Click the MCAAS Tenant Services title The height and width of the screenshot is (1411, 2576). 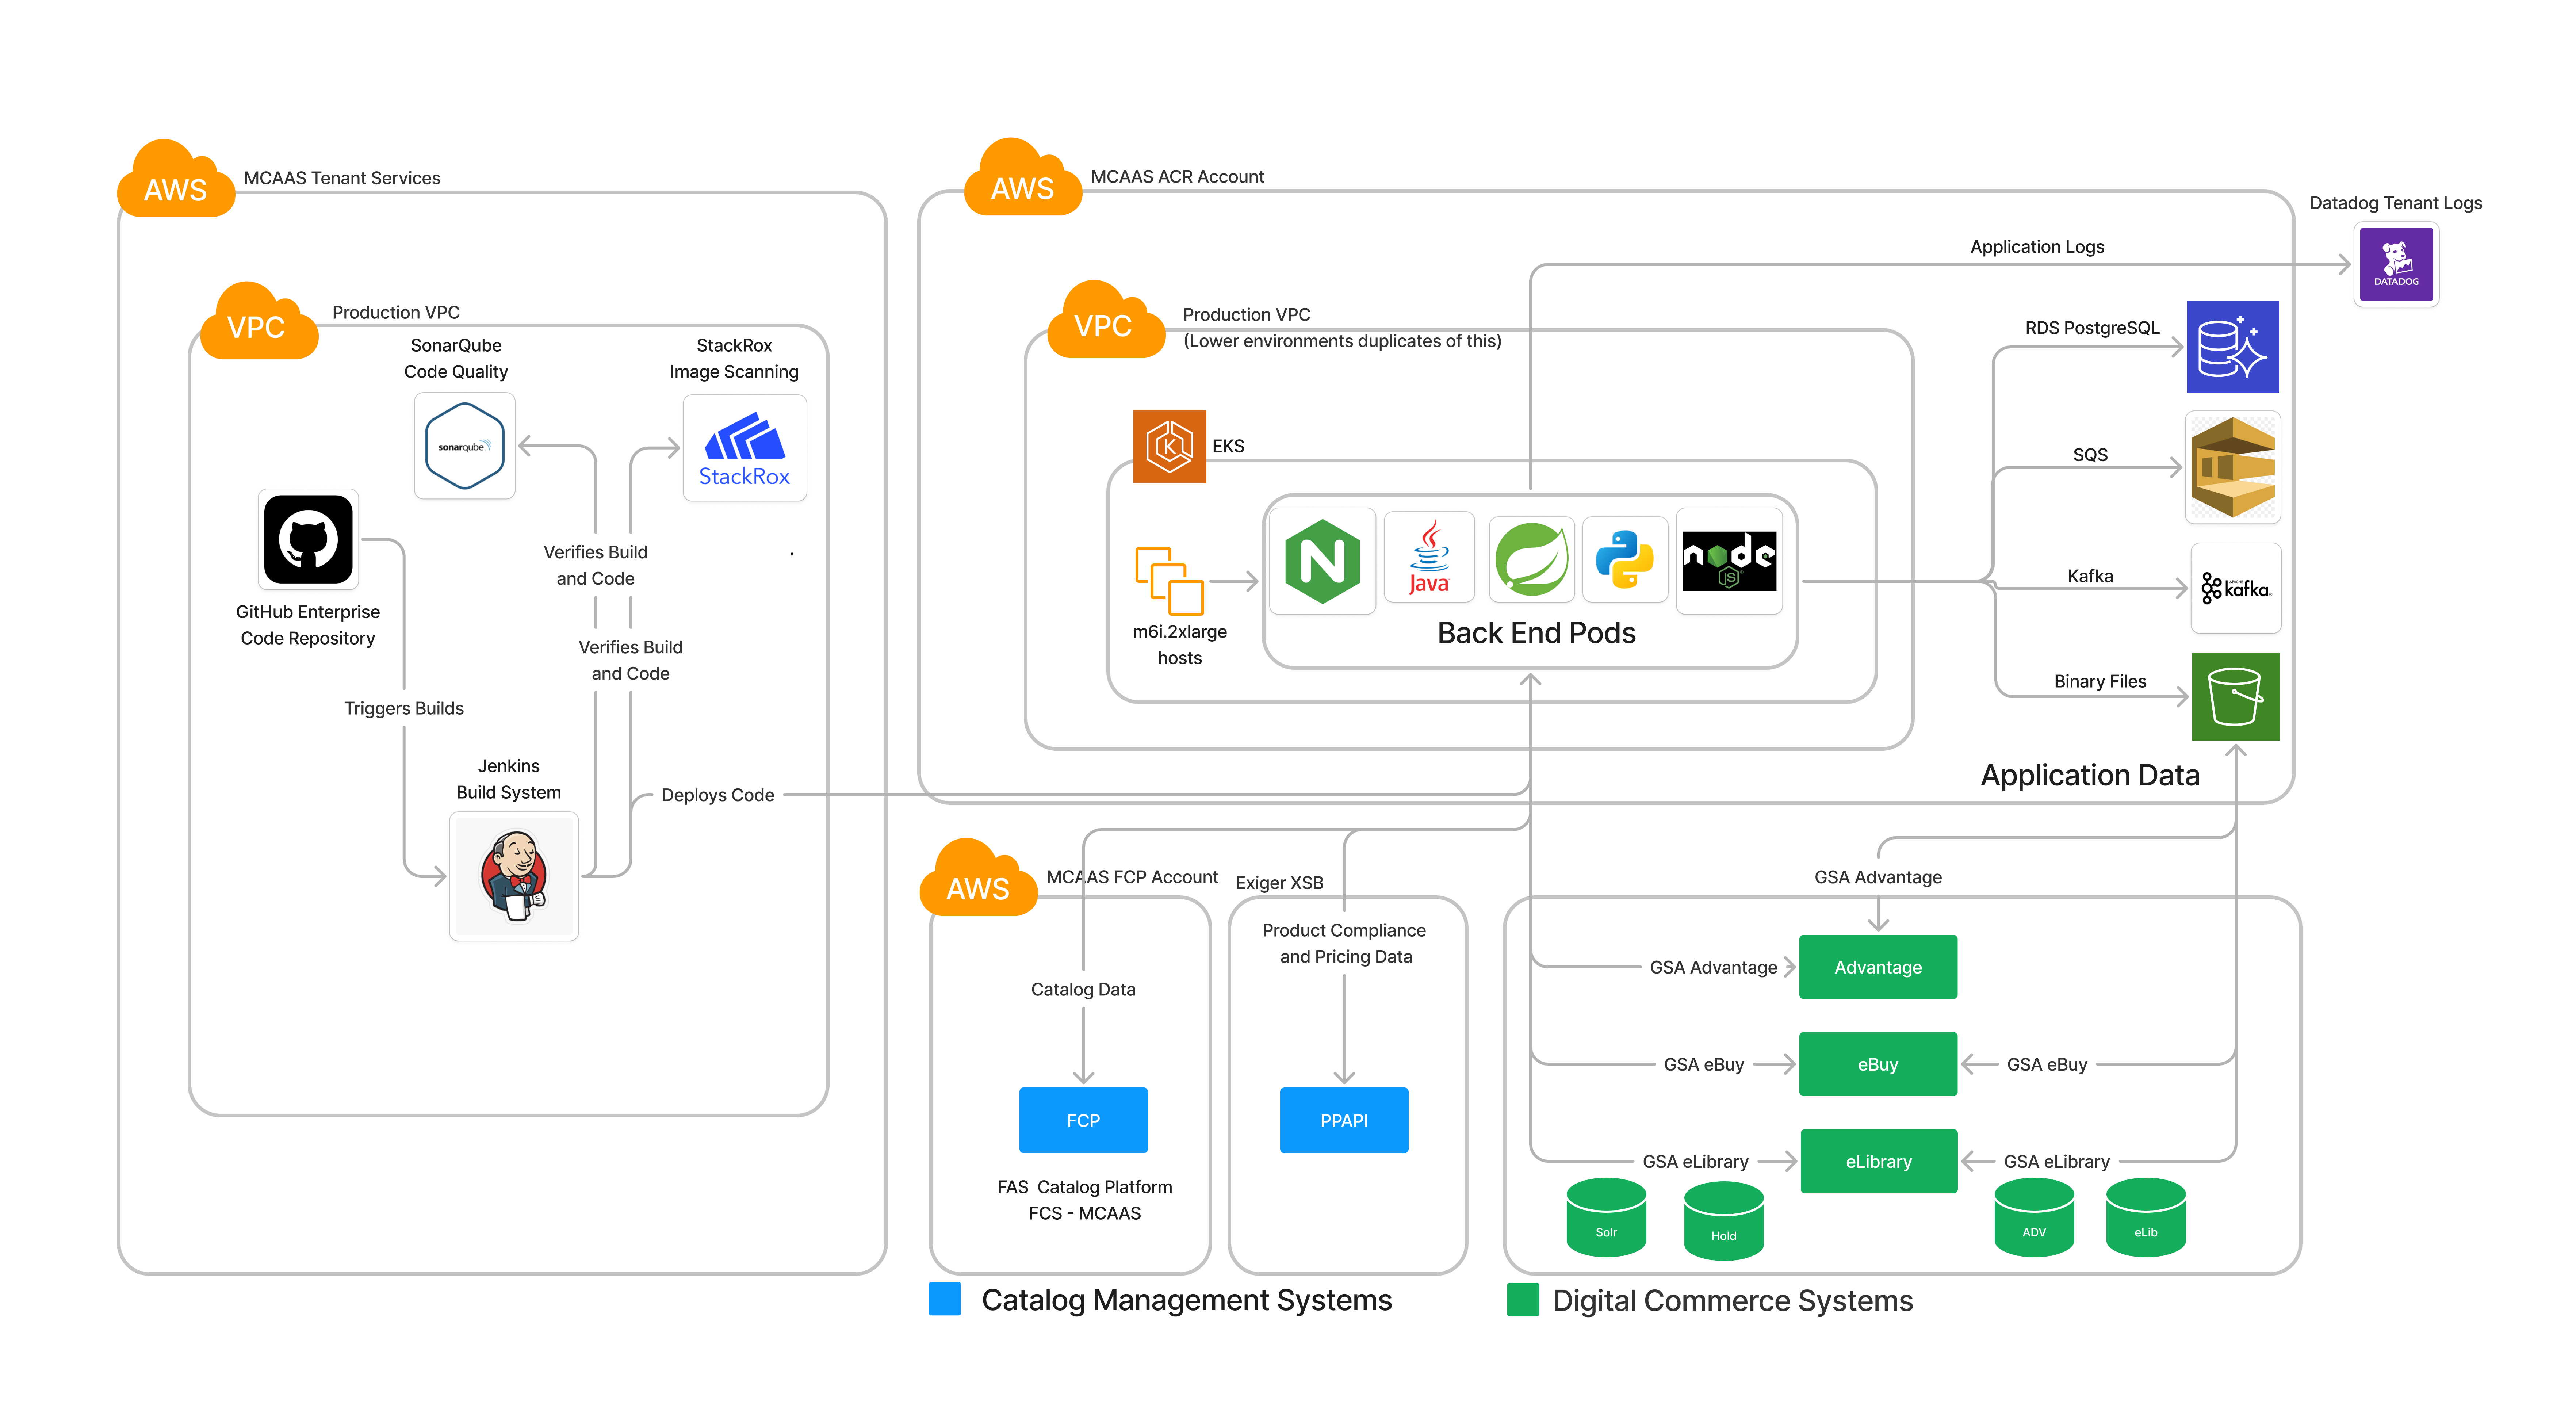pos(342,178)
